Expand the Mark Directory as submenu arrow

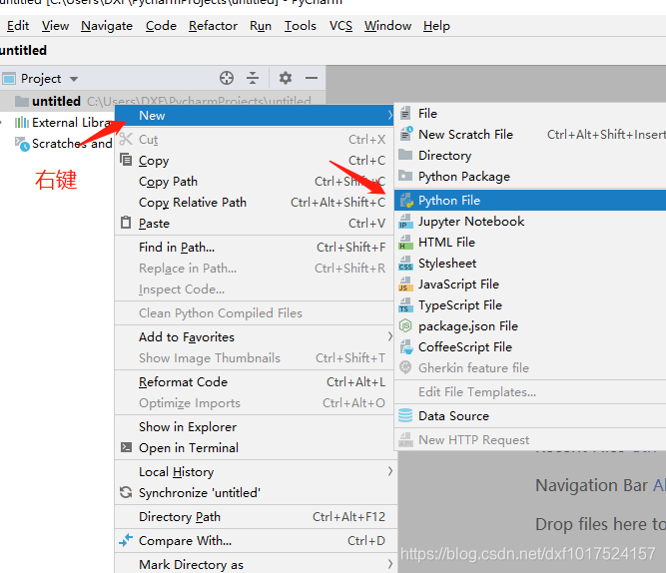point(389,564)
